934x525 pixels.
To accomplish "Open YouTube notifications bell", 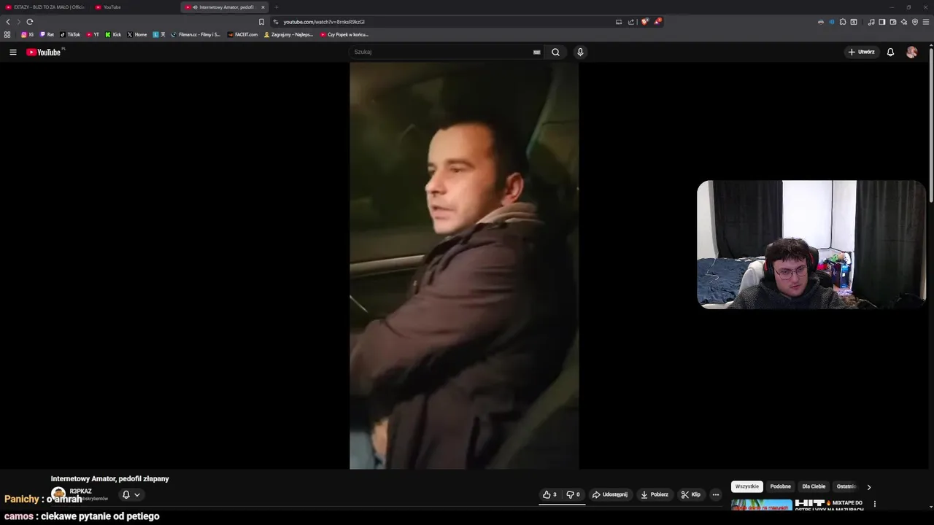I will click(890, 52).
